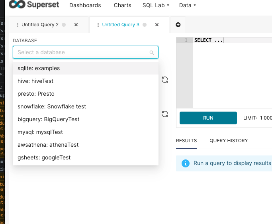The width and height of the screenshot is (272, 224).
Task: Run the query with RUN button
Action: pos(208,118)
